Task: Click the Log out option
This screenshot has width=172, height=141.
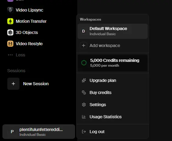Action: click(112, 132)
